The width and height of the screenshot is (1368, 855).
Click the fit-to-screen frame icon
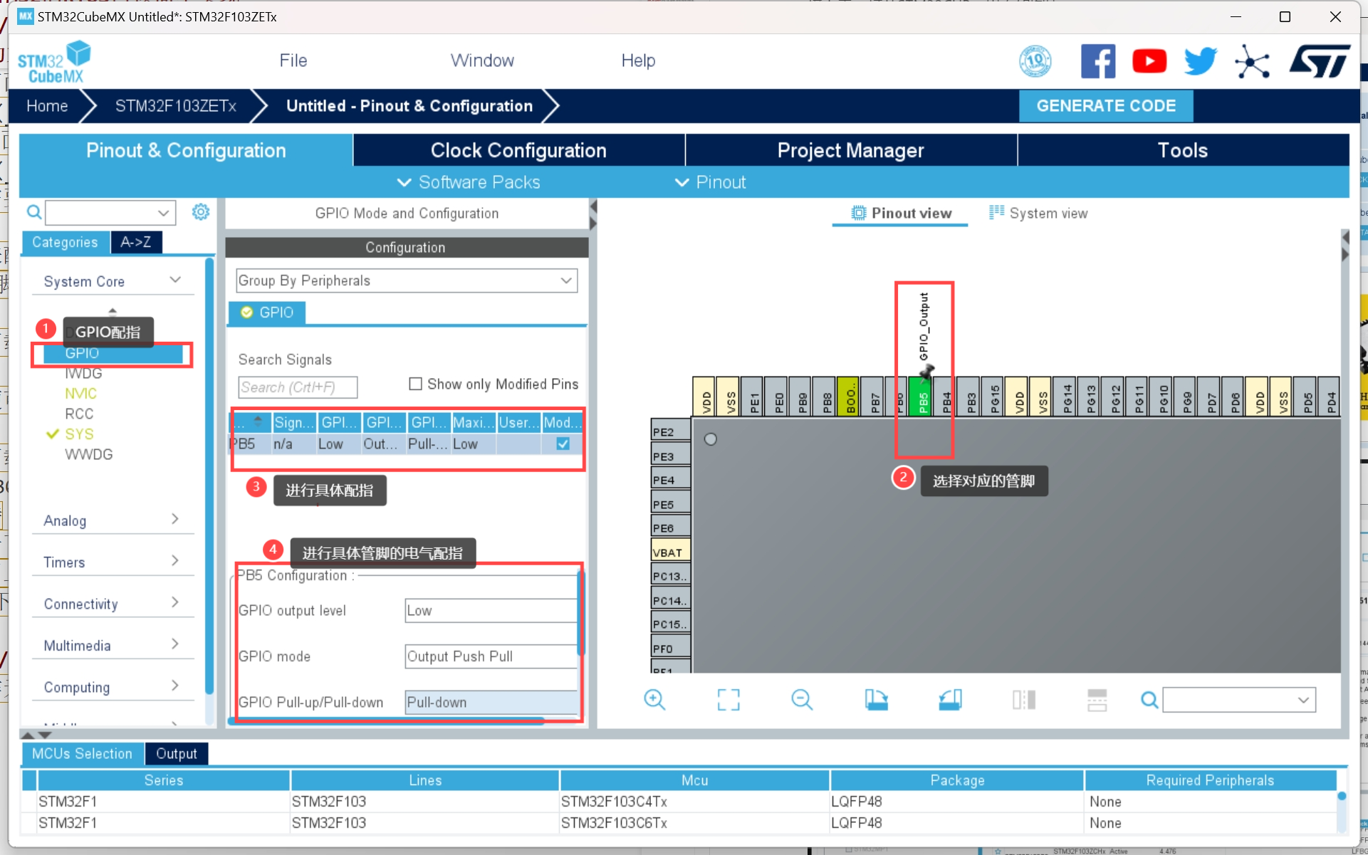click(728, 700)
